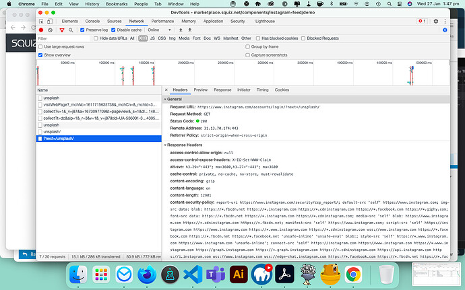Open the Application panel

pyautogui.click(x=213, y=22)
